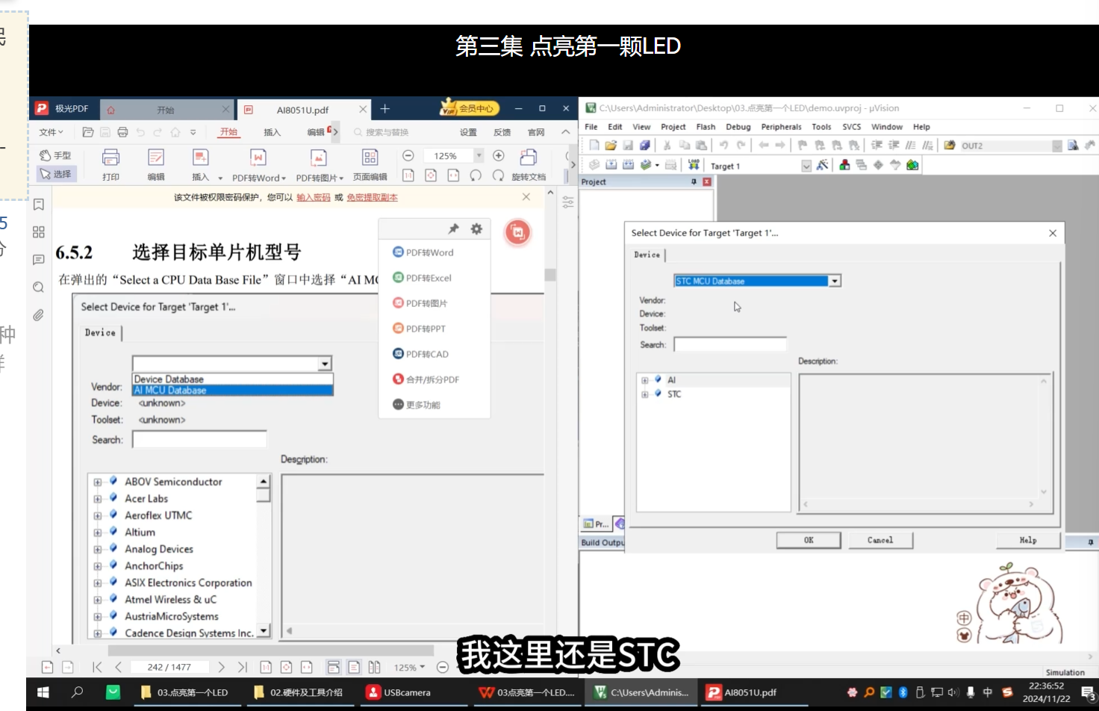This screenshot has height=711, width=1099.
Task: Expand the AI node in the device list
Action: pos(645,379)
